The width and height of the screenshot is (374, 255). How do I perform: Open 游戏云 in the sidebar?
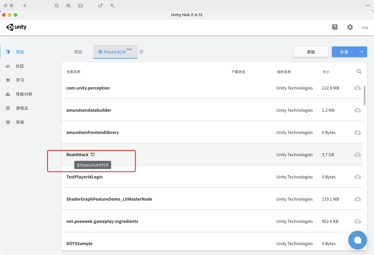pyautogui.click(x=22, y=108)
